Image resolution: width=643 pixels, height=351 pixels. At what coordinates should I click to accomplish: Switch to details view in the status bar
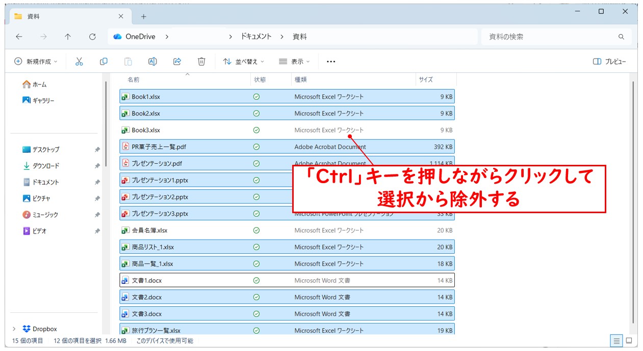[x=616, y=341]
